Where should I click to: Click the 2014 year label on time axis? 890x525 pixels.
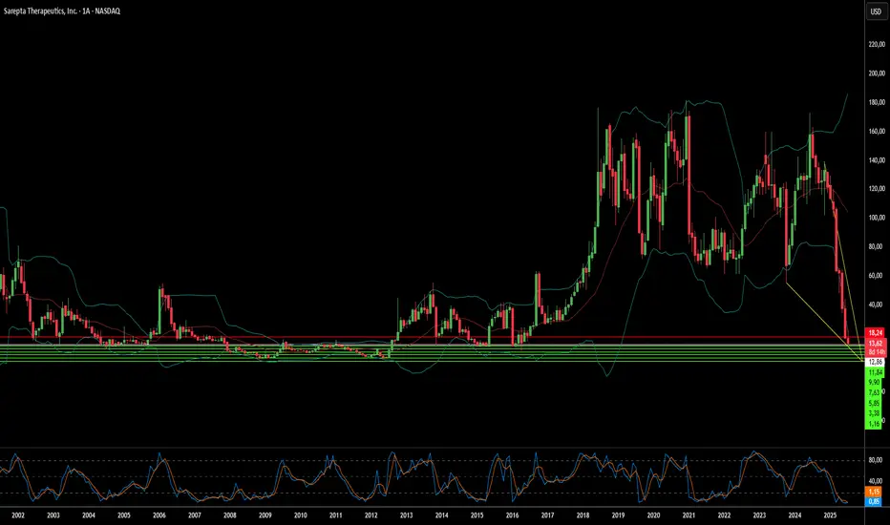(441, 515)
